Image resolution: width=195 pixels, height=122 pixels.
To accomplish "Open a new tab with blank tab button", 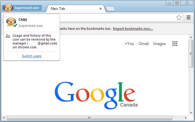I will coord(111,9).
